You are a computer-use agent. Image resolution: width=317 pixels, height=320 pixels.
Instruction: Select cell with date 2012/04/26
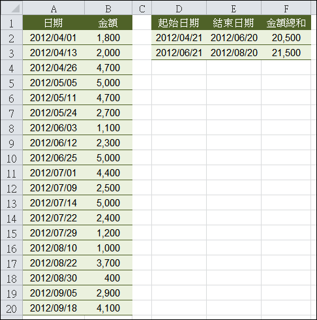[53, 68]
